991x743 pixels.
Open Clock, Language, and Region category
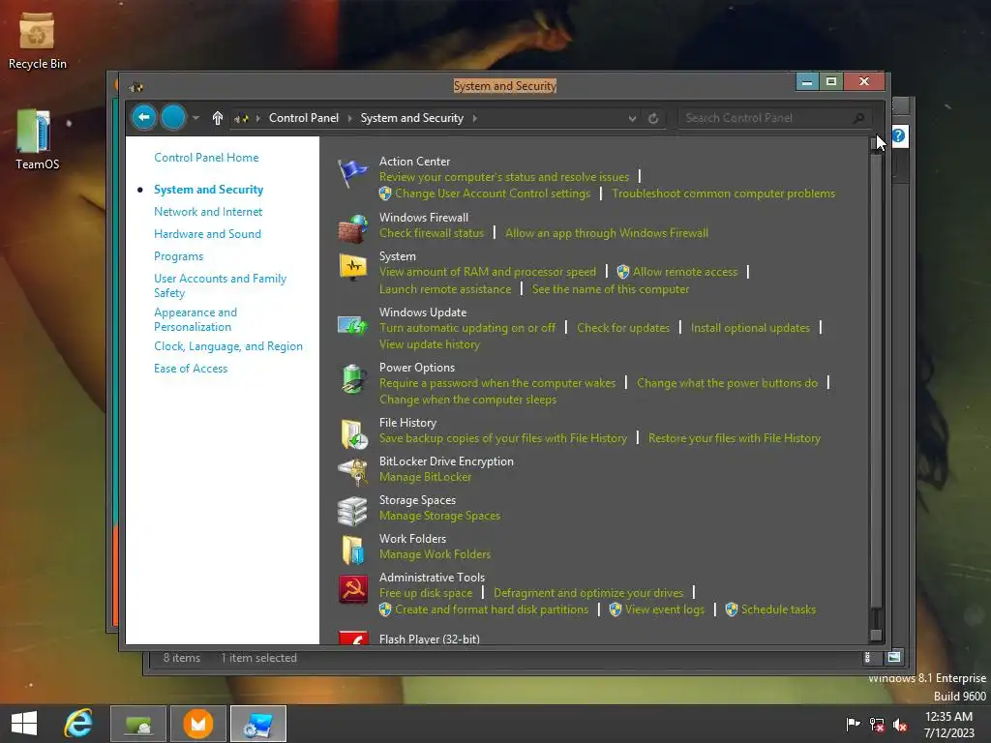(228, 346)
